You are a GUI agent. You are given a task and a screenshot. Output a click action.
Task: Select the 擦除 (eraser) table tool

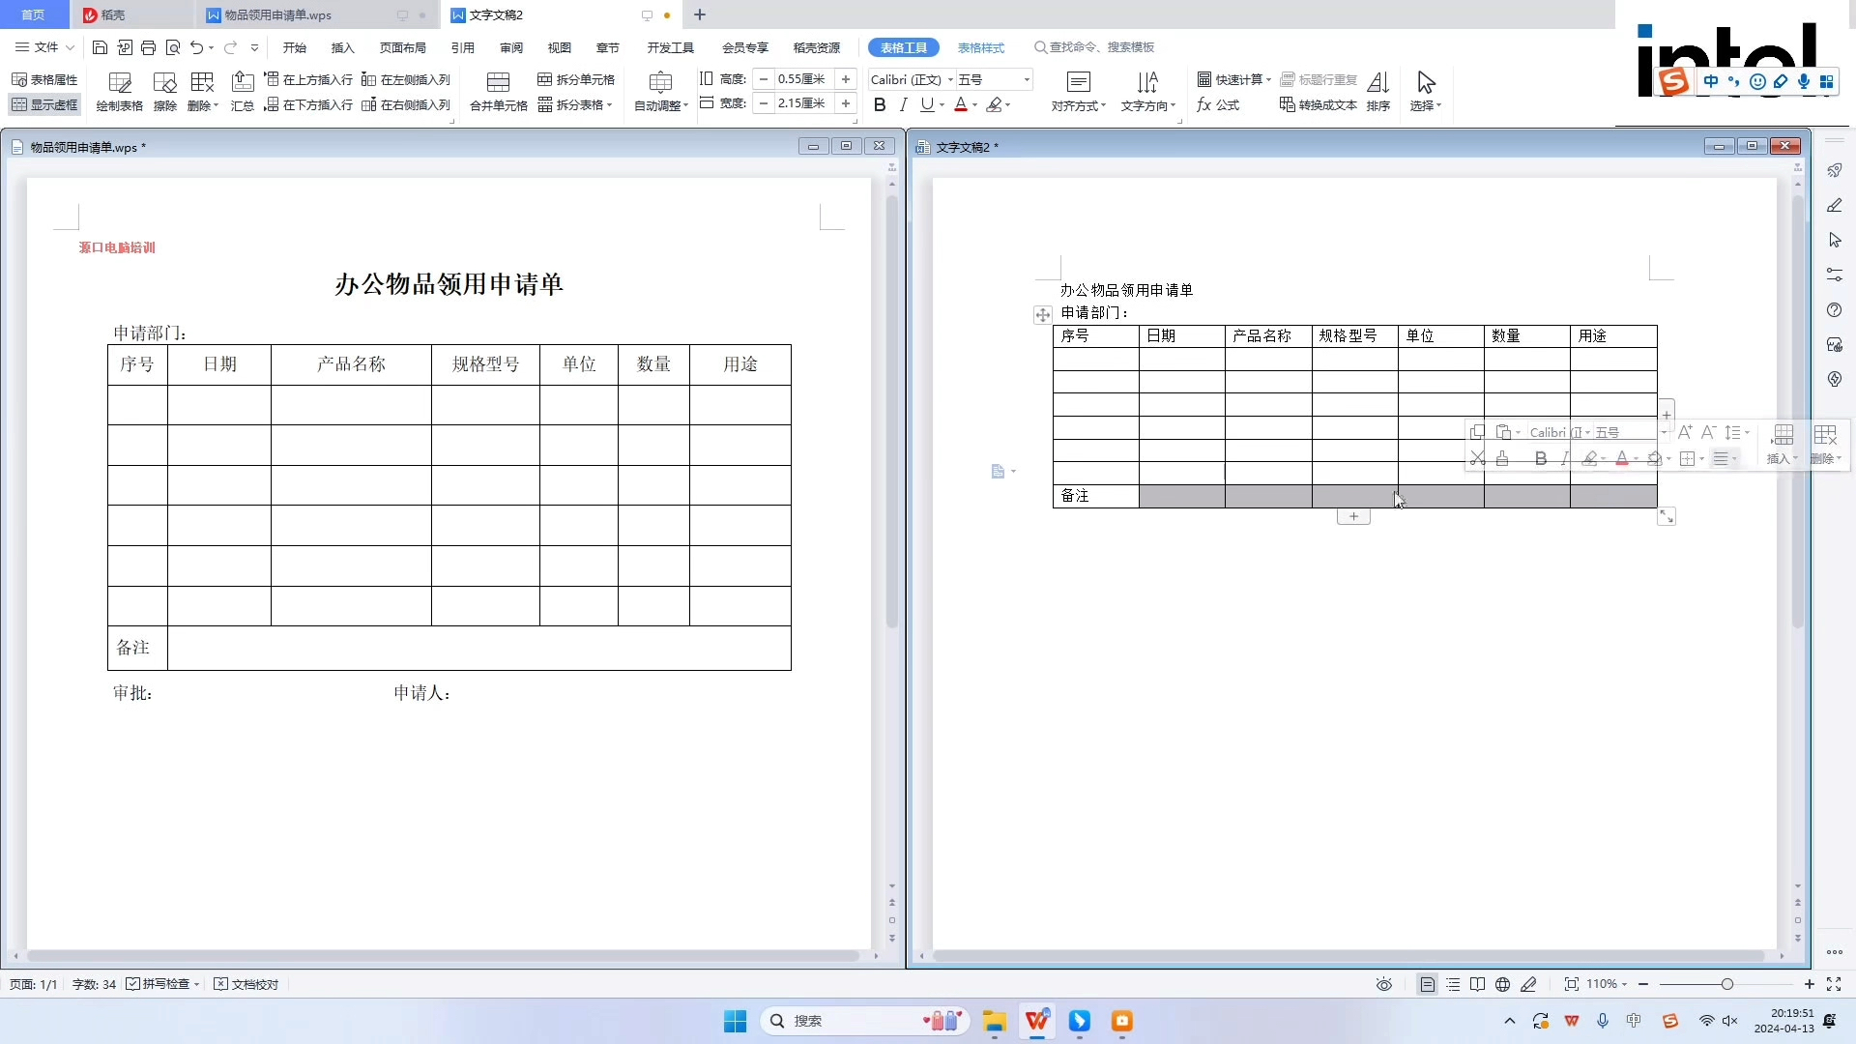pos(164,92)
